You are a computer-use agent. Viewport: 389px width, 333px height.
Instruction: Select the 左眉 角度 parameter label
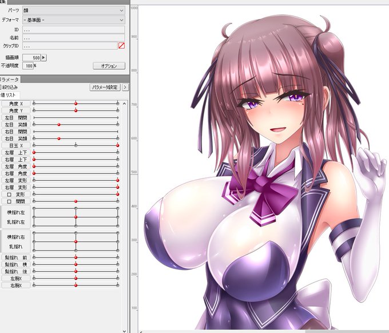tap(16, 166)
